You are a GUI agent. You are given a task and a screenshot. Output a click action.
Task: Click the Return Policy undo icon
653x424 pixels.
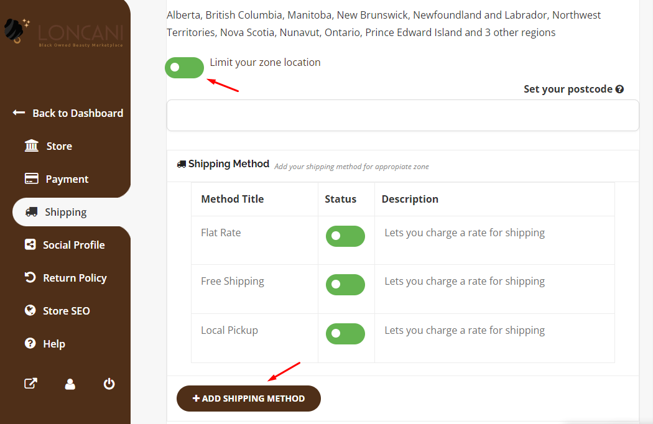(30, 277)
